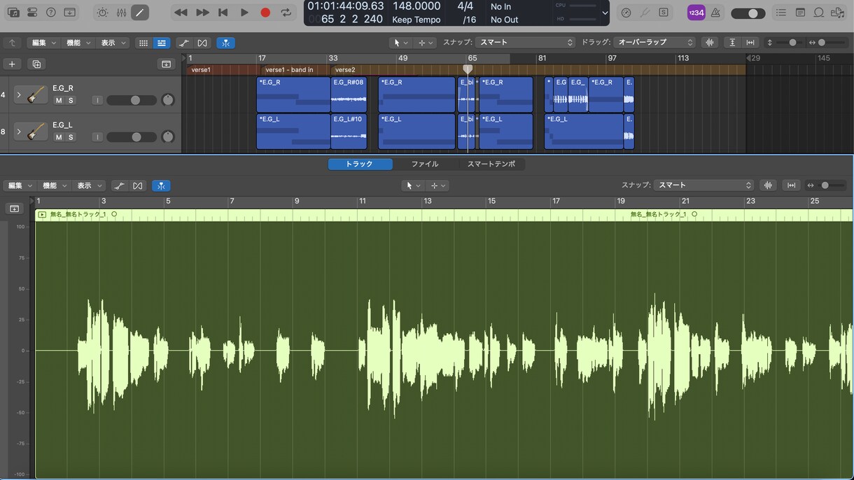
Task: Start playback with the Play button
Action: 244,13
